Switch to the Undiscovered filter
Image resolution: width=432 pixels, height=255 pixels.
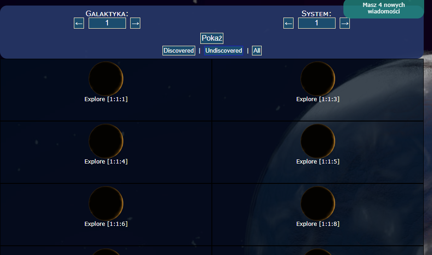224,51
